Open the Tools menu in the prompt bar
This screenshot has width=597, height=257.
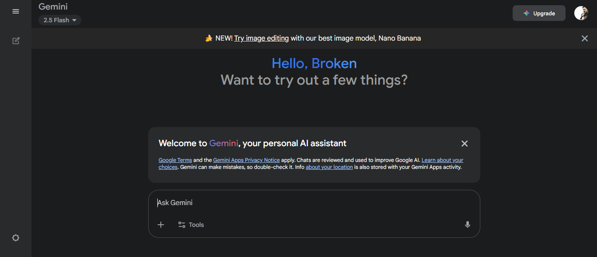191,224
